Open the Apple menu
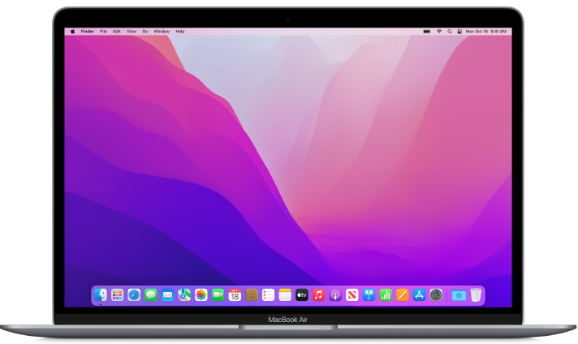Image resolution: width=578 pixels, height=344 pixels. click(x=72, y=32)
